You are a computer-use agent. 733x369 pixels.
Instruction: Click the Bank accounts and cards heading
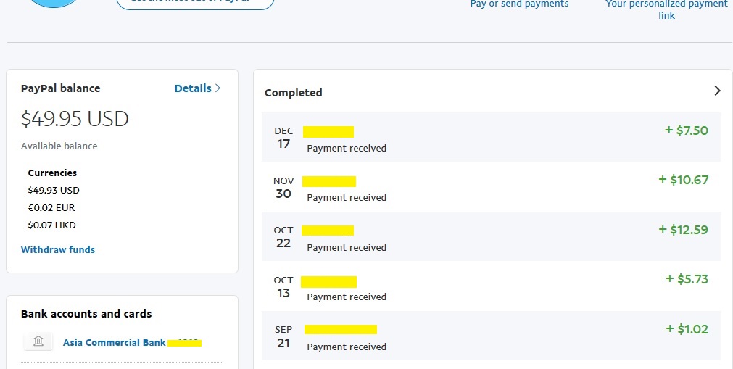point(86,314)
